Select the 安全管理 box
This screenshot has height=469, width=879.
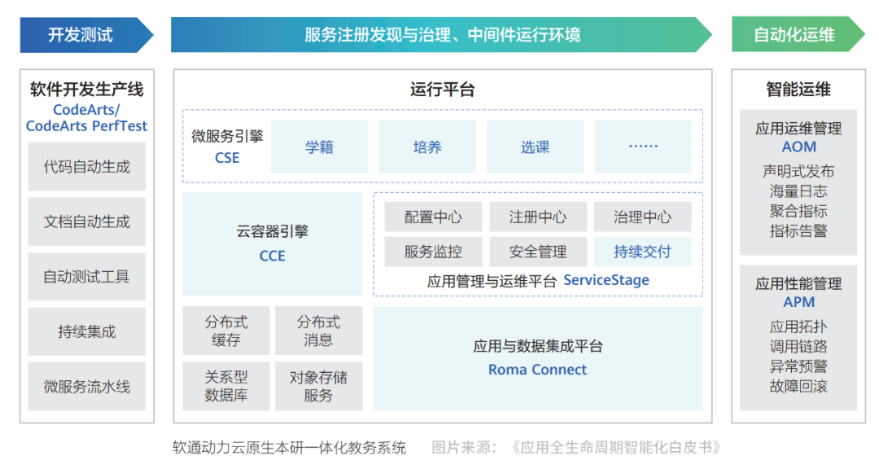pos(538,252)
